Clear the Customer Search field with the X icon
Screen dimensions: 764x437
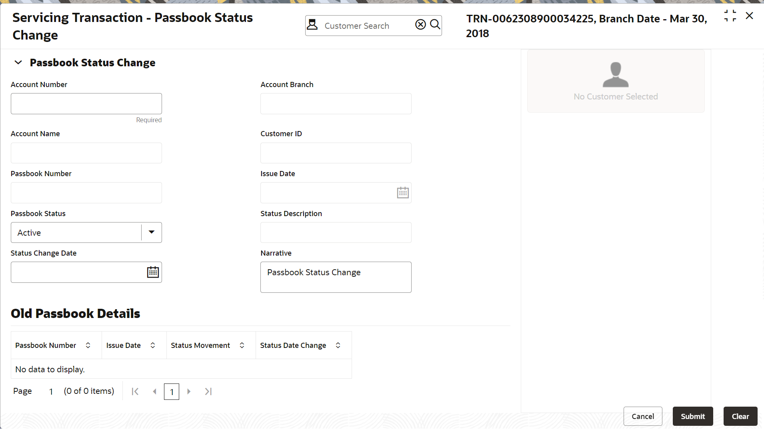pos(420,25)
